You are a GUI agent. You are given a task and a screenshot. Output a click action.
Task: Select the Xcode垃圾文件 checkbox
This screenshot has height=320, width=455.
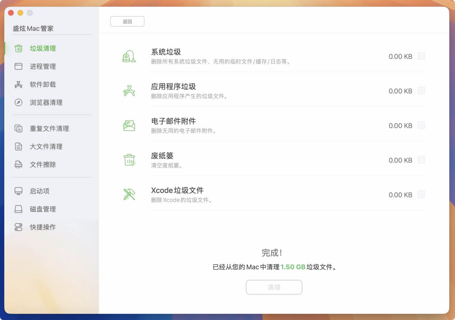point(421,194)
